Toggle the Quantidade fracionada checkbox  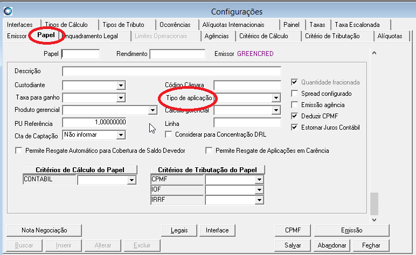point(295,82)
